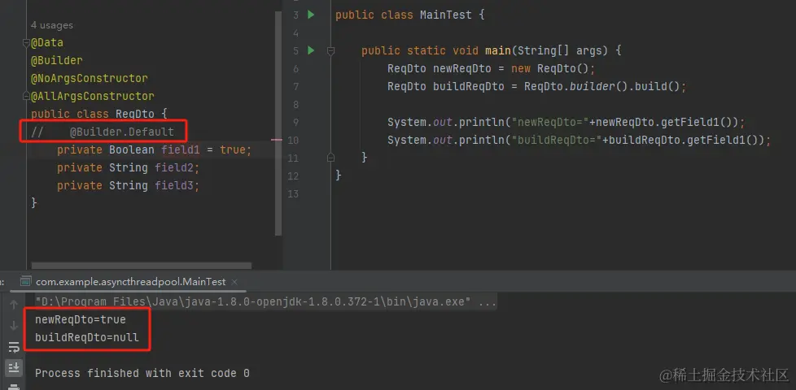Viewport: 796px width, 390px height.
Task: Click console output buildReqDto=null
Action: click(x=87, y=337)
